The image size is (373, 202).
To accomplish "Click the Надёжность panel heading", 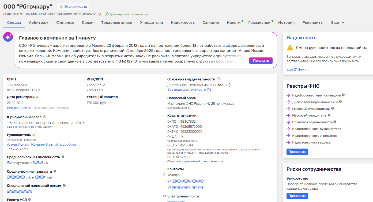I will tap(302, 38).
